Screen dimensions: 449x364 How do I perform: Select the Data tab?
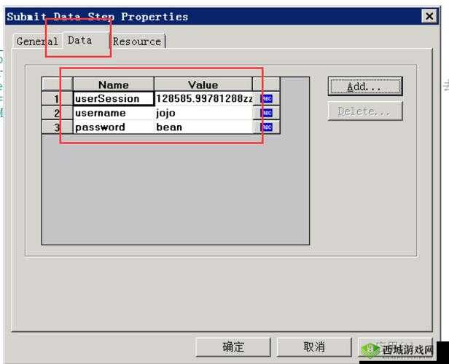point(79,41)
